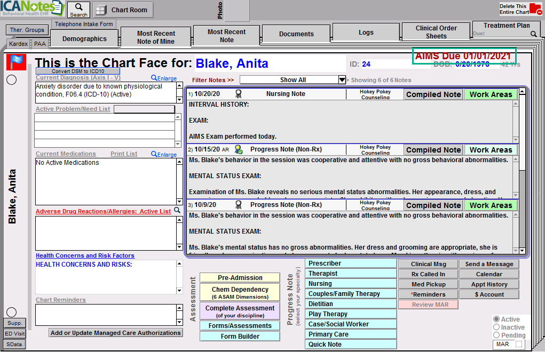Image resolution: width=545 pixels, height=352 pixels.
Task: Click the magnifier beside Adverse Drug Reactions list
Action: pos(177,211)
